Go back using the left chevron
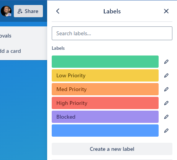 click(x=58, y=11)
